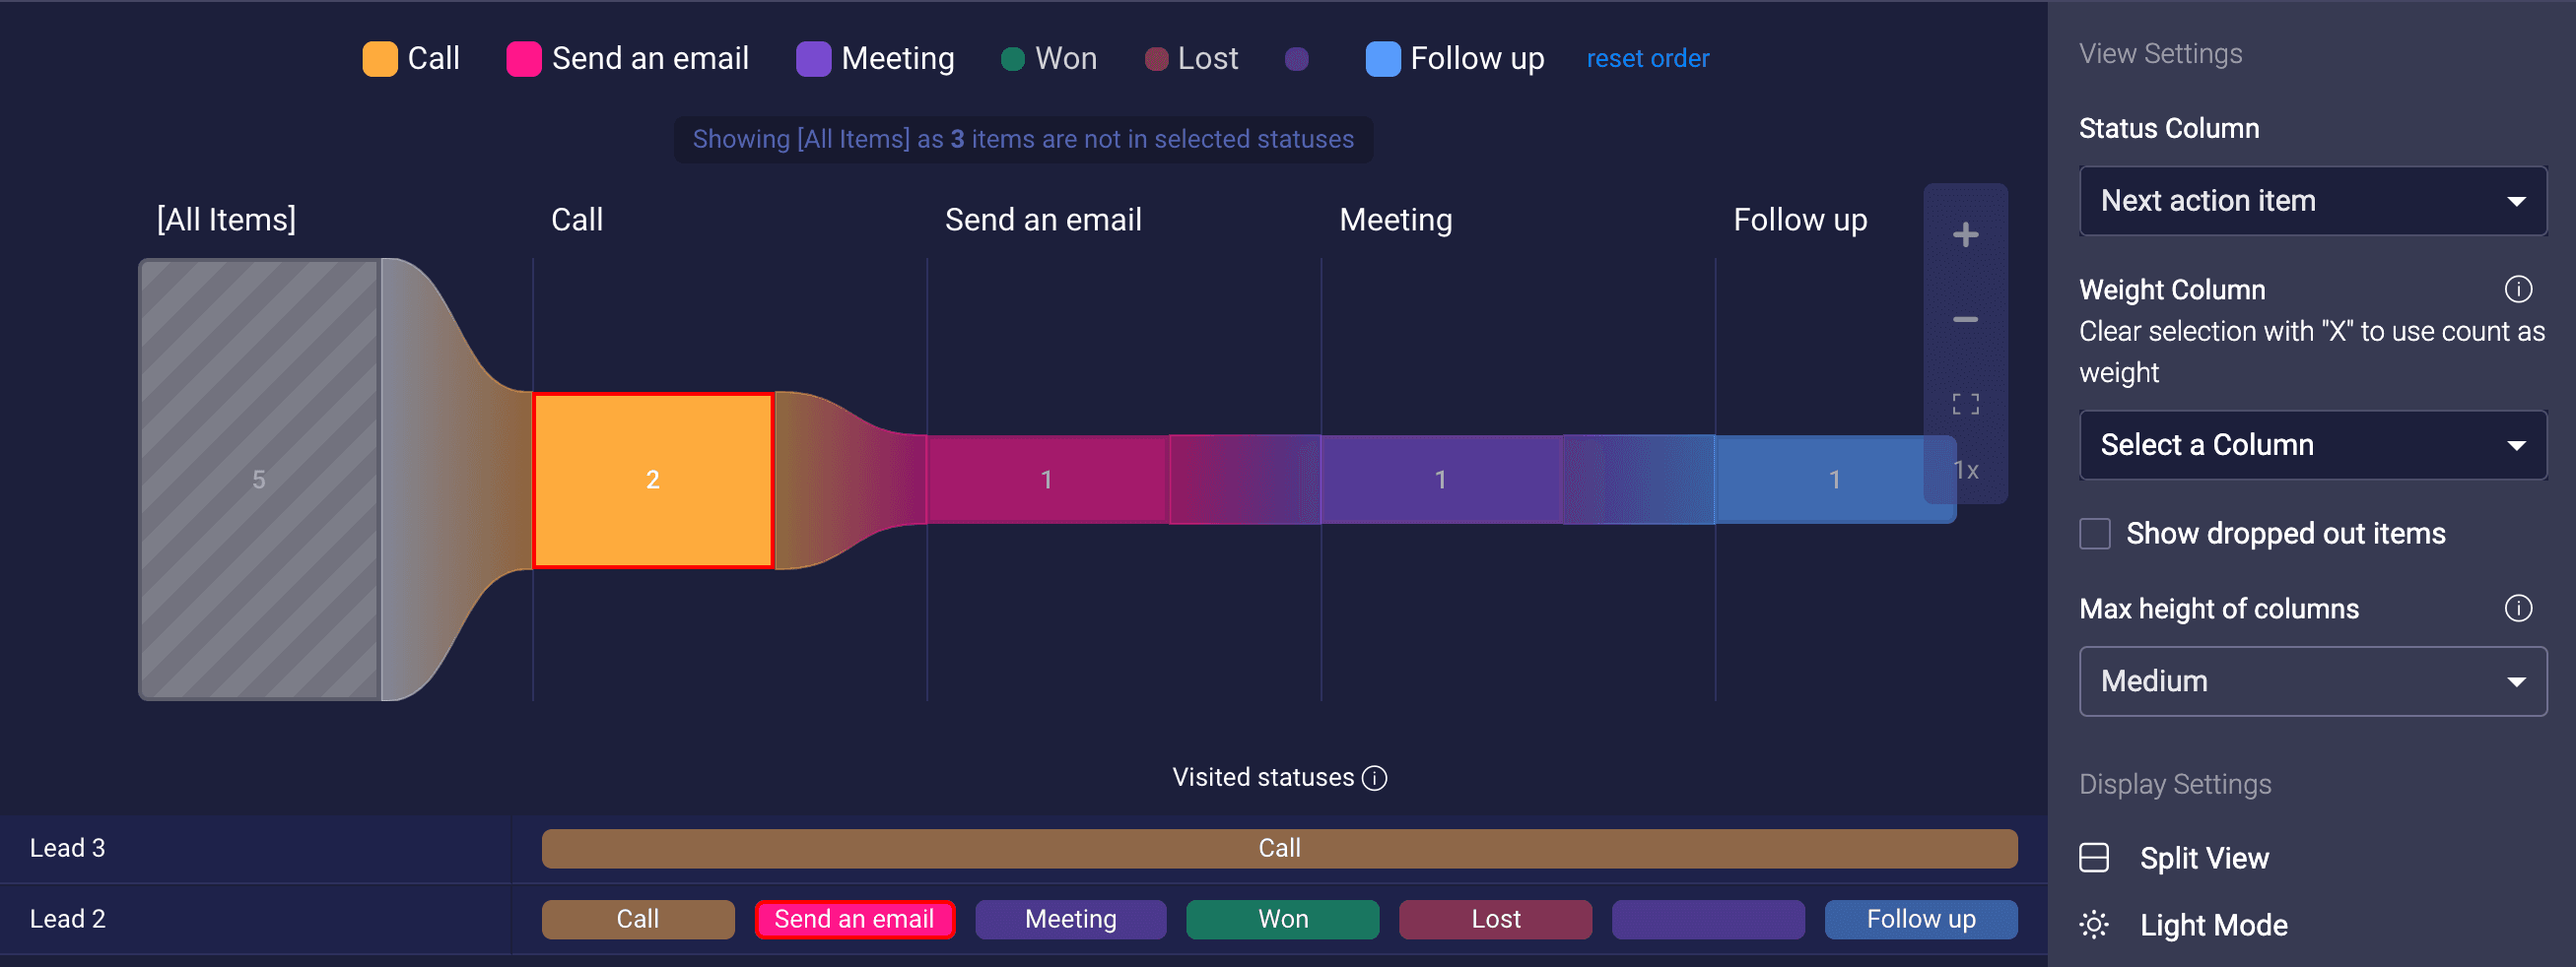Click the Light Mode sun icon
This screenshot has width=2576, height=967.
click(x=2093, y=925)
